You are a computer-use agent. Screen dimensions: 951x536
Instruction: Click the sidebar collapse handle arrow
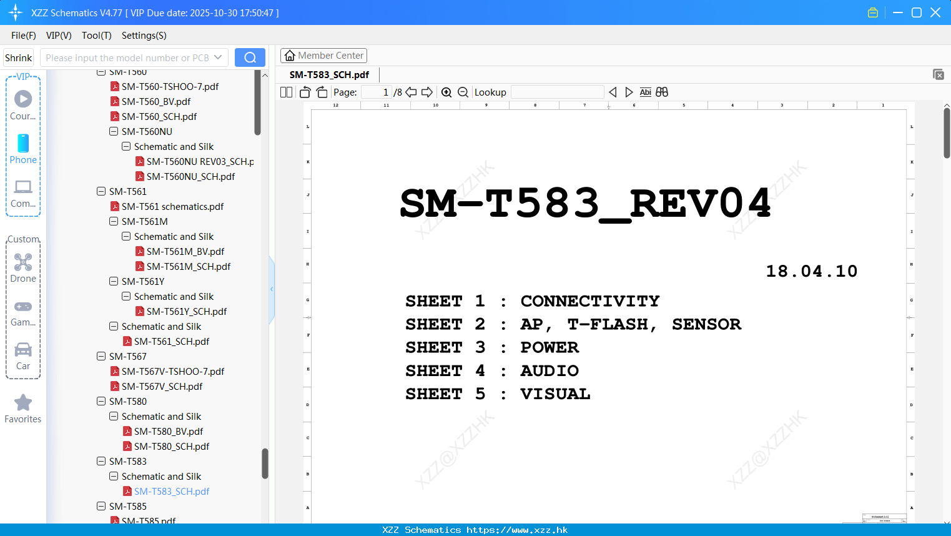tap(272, 289)
